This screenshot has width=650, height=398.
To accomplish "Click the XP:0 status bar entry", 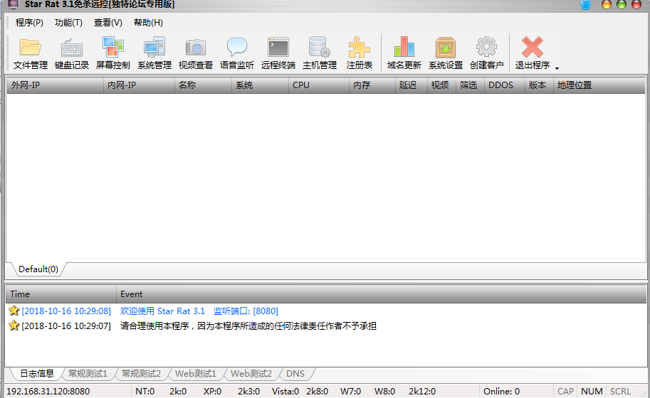I will coord(212,392).
